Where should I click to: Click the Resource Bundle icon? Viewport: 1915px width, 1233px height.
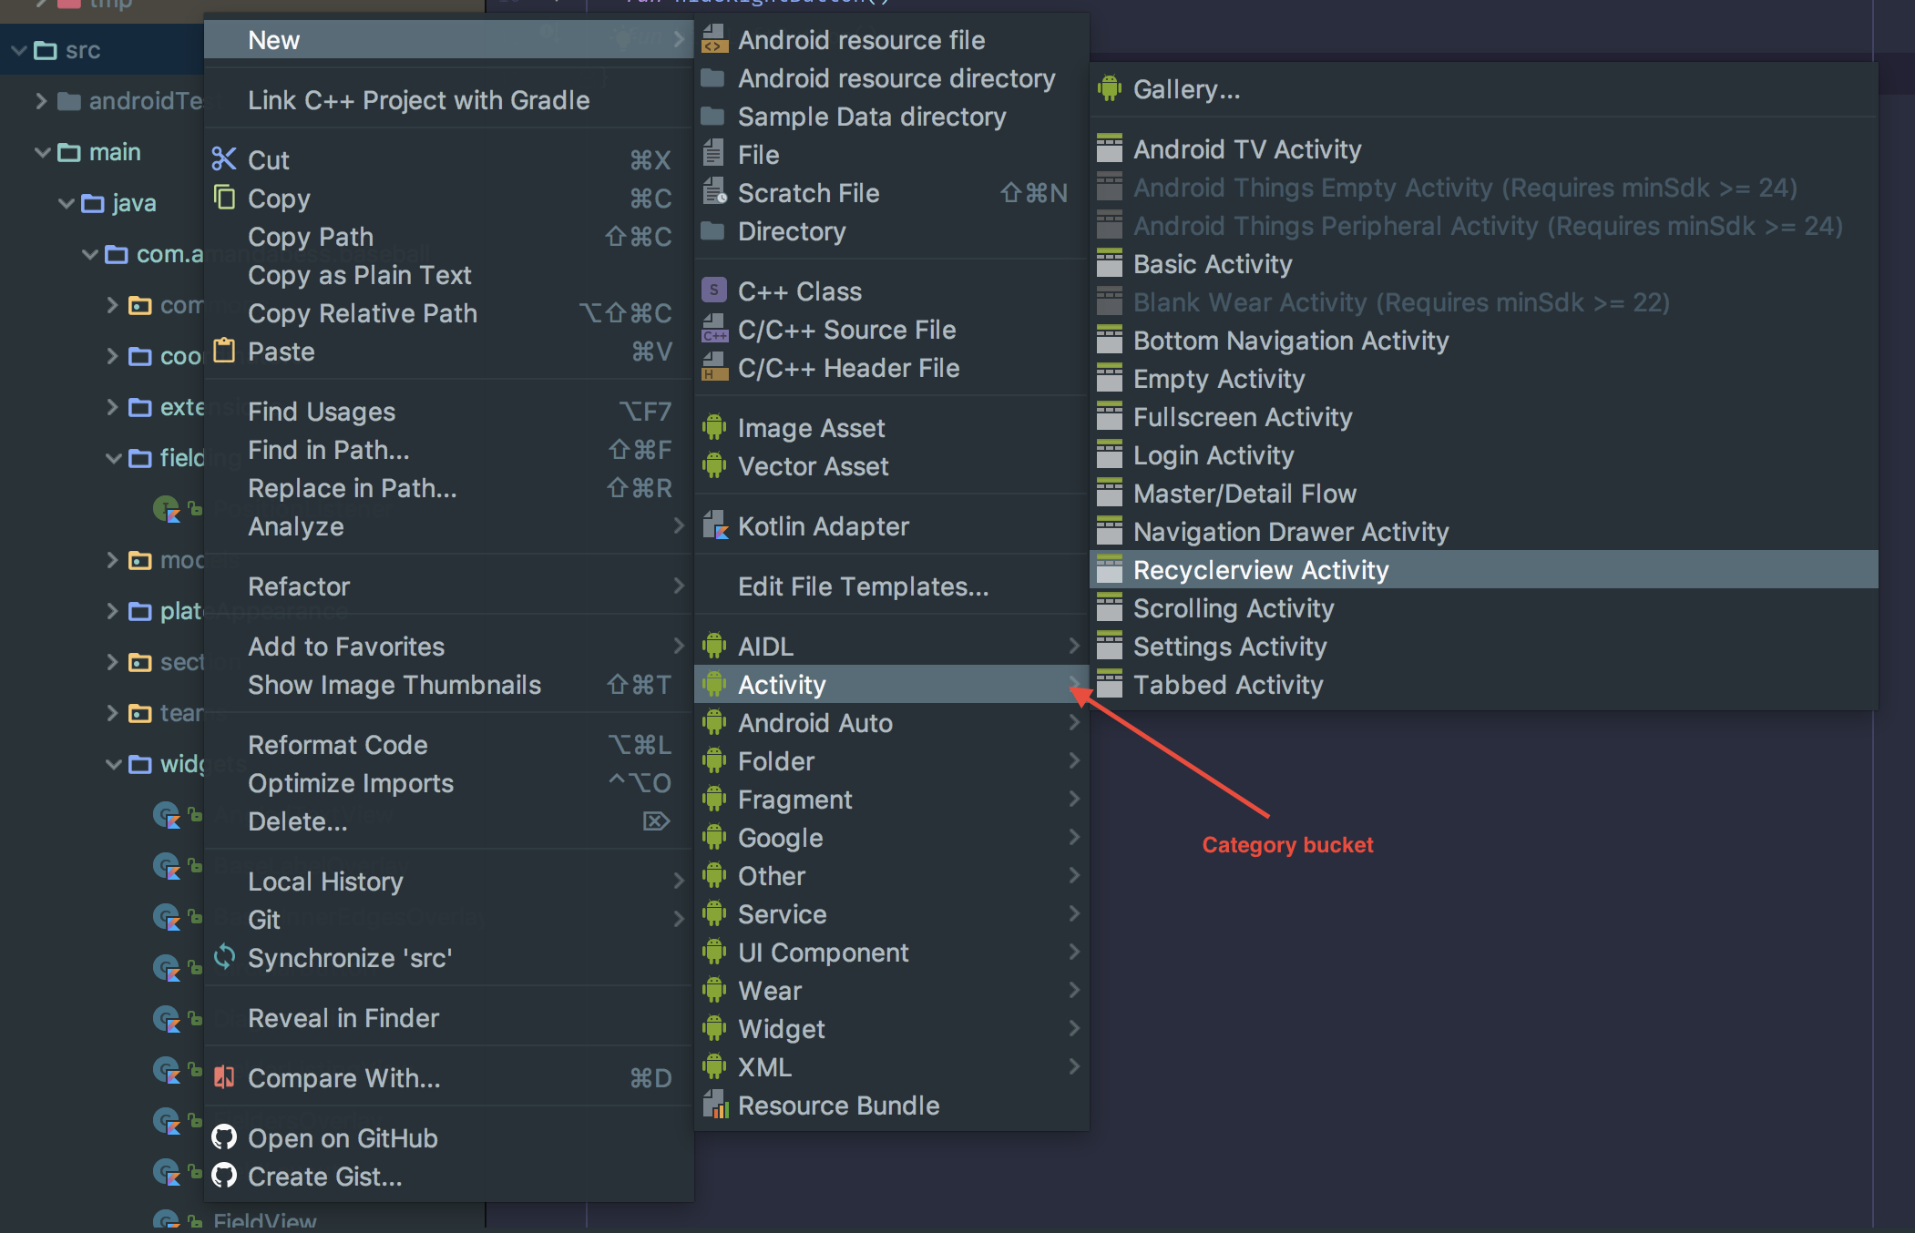tap(715, 1105)
